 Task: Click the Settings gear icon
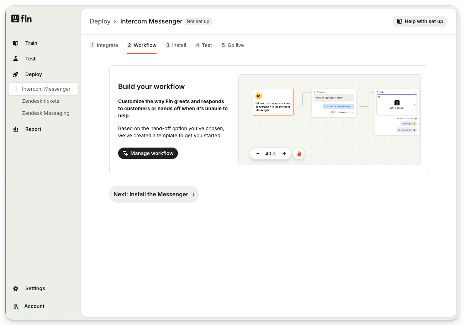click(16, 288)
